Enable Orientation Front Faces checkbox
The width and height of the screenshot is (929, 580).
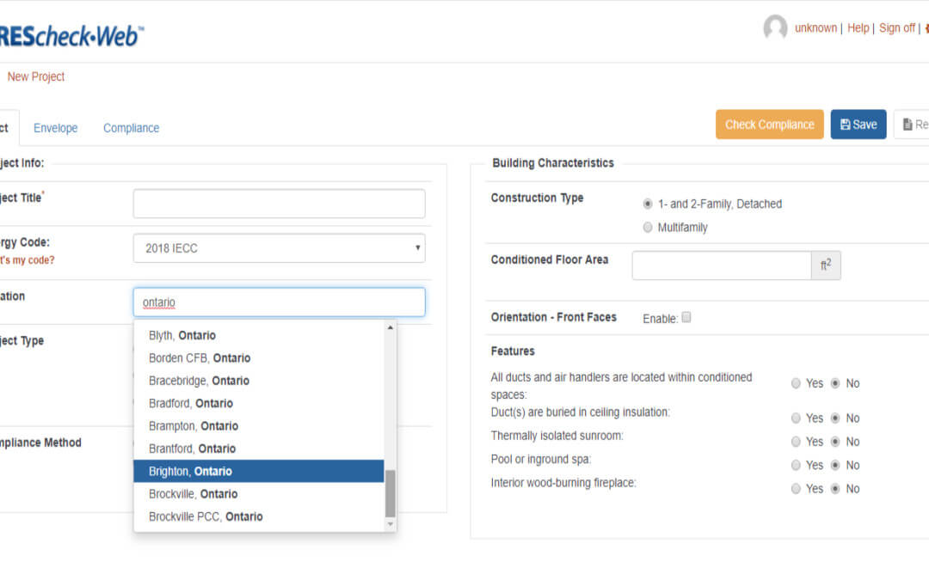coord(686,318)
